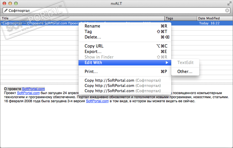
Task: Open SoftPortal.com link after 3-я версия
Action: pos(97,101)
